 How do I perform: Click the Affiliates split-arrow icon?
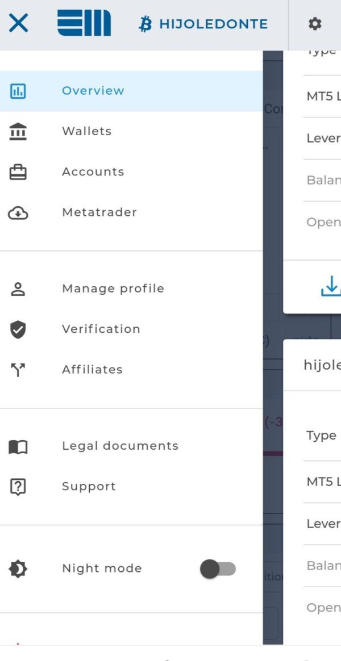18,370
